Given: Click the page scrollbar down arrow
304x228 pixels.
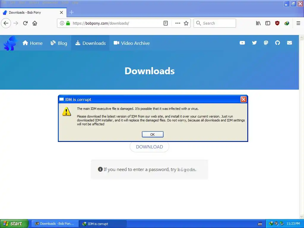Looking at the screenshot, I should pyautogui.click(x=302, y=216).
